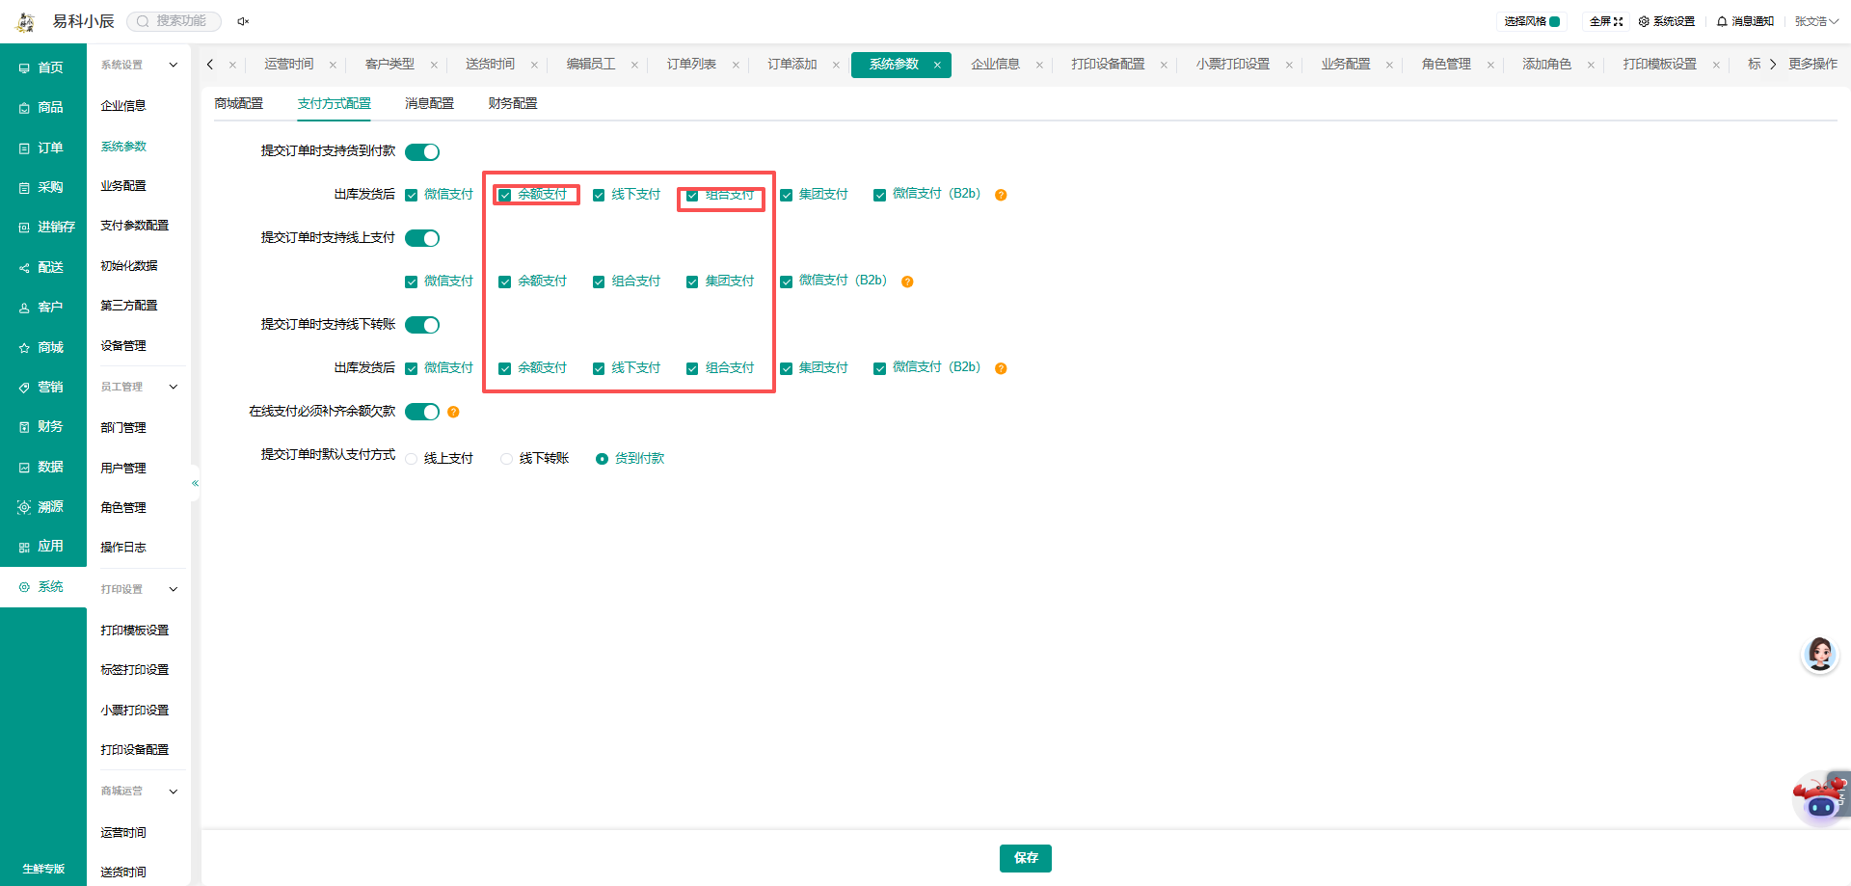Collapse the 系统设置 sidebar group
Image resolution: width=1851 pixels, height=886 pixels.
coord(174,66)
